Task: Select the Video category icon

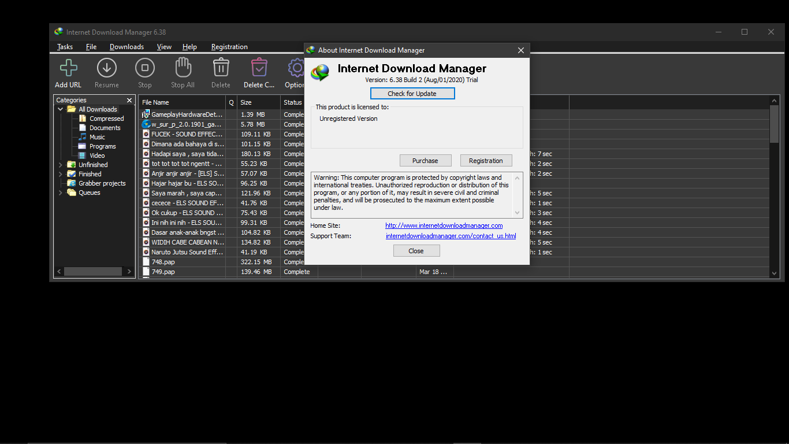Action: pos(83,156)
